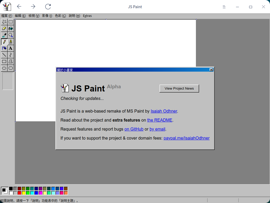This screenshot has height=203, width=270.
Task: Select the Ellipse shape tool
Action: pos(4,68)
